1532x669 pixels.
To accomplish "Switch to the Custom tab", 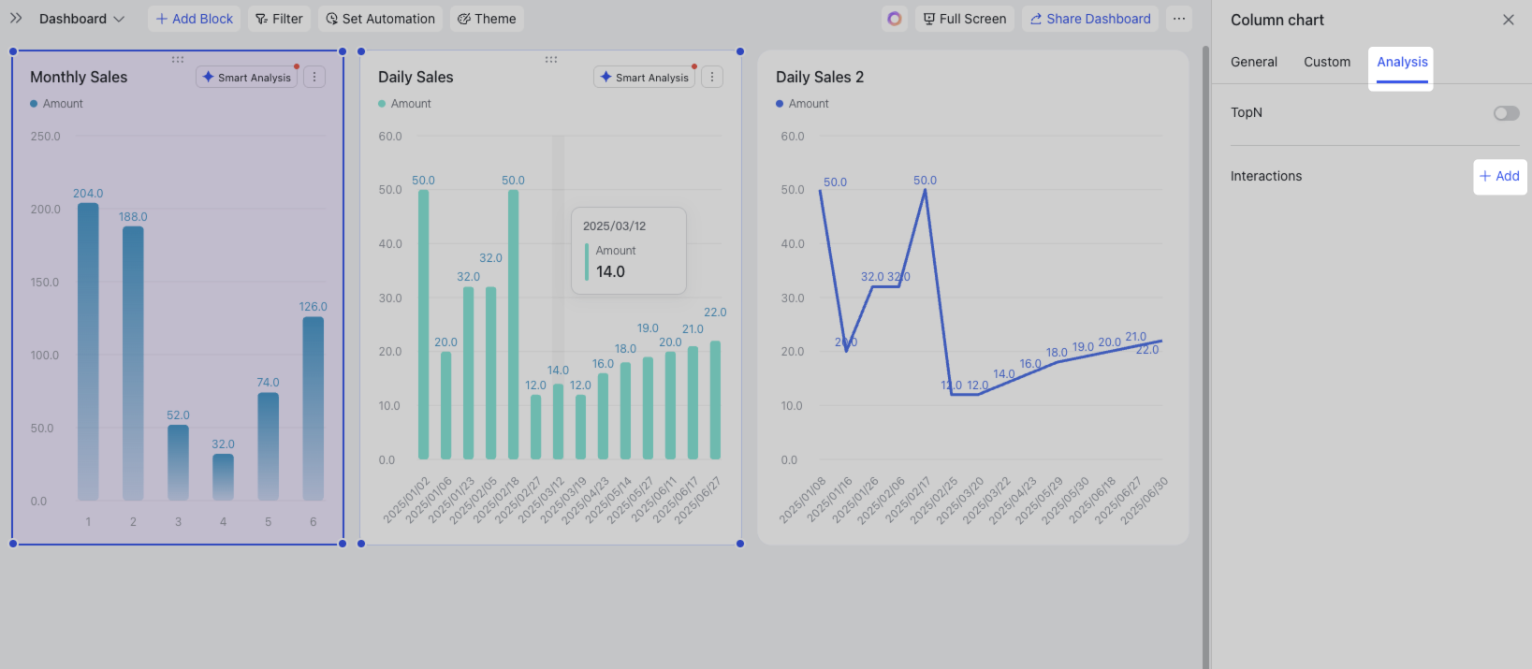I will [x=1327, y=62].
